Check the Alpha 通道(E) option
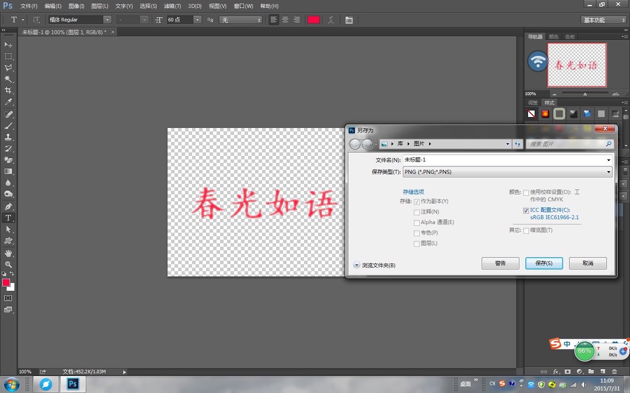630x393 pixels. click(x=417, y=223)
